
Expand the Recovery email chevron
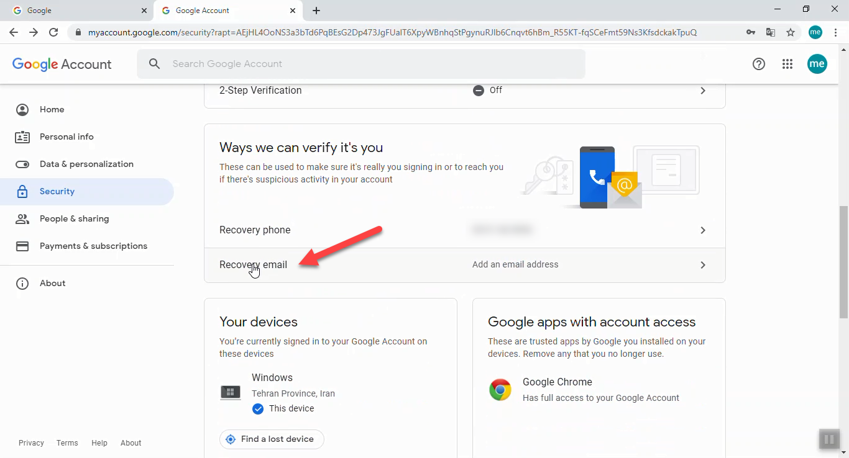[x=703, y=264]
